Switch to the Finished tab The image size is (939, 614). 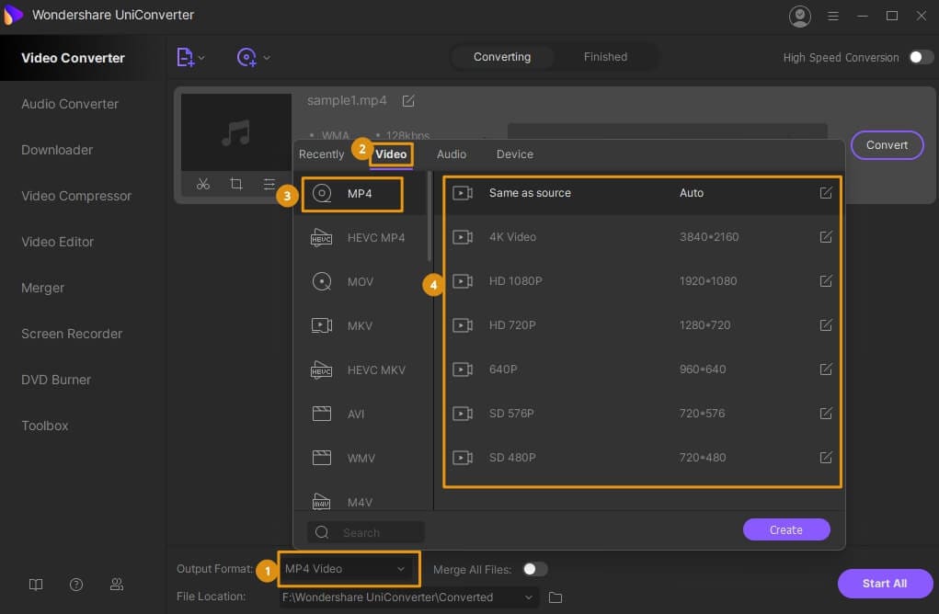coord(605,57)
